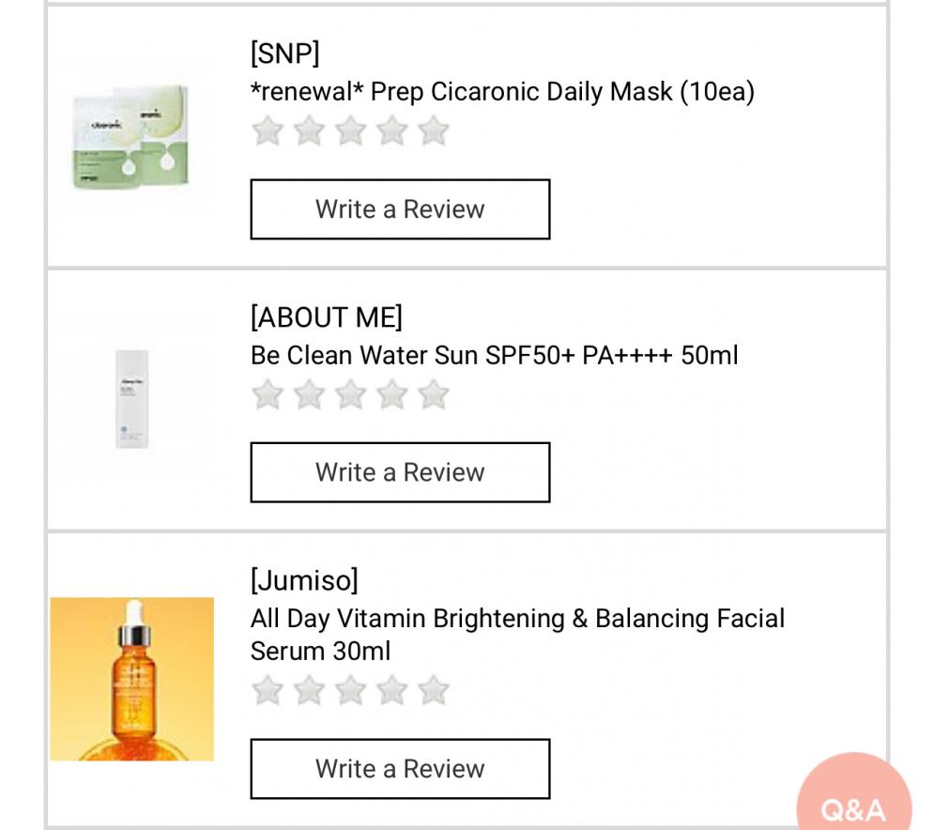Click the fifth star of the ABOUT ME sunscreen rating
Image resolution: width=934 pixels, height=830 pixels.
433,394
